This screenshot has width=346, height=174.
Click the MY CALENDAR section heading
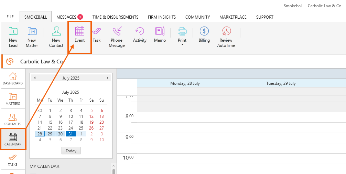[44, 166]
